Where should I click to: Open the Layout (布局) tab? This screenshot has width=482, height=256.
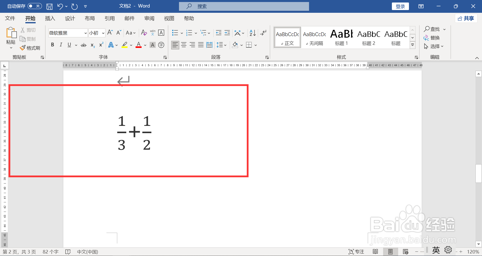click(x=90, y=18)
